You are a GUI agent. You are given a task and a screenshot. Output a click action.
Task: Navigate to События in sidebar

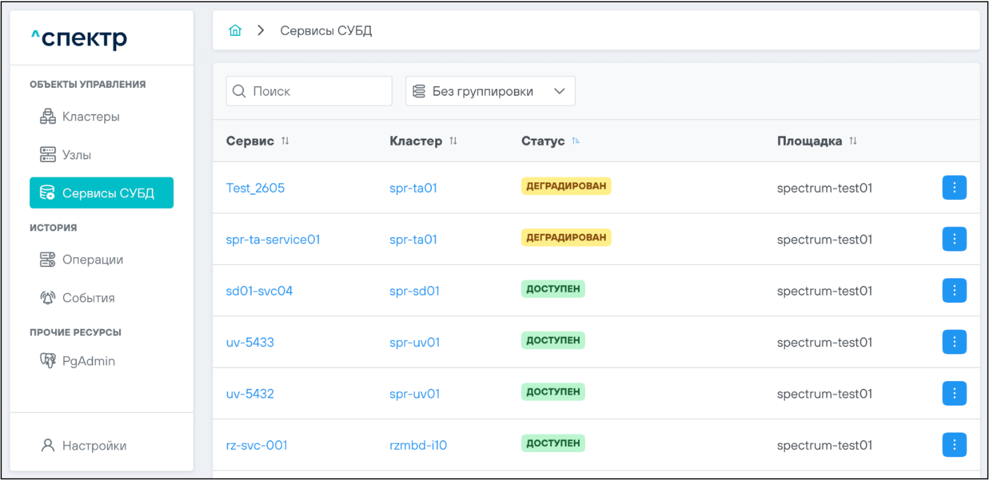(88, 298)
